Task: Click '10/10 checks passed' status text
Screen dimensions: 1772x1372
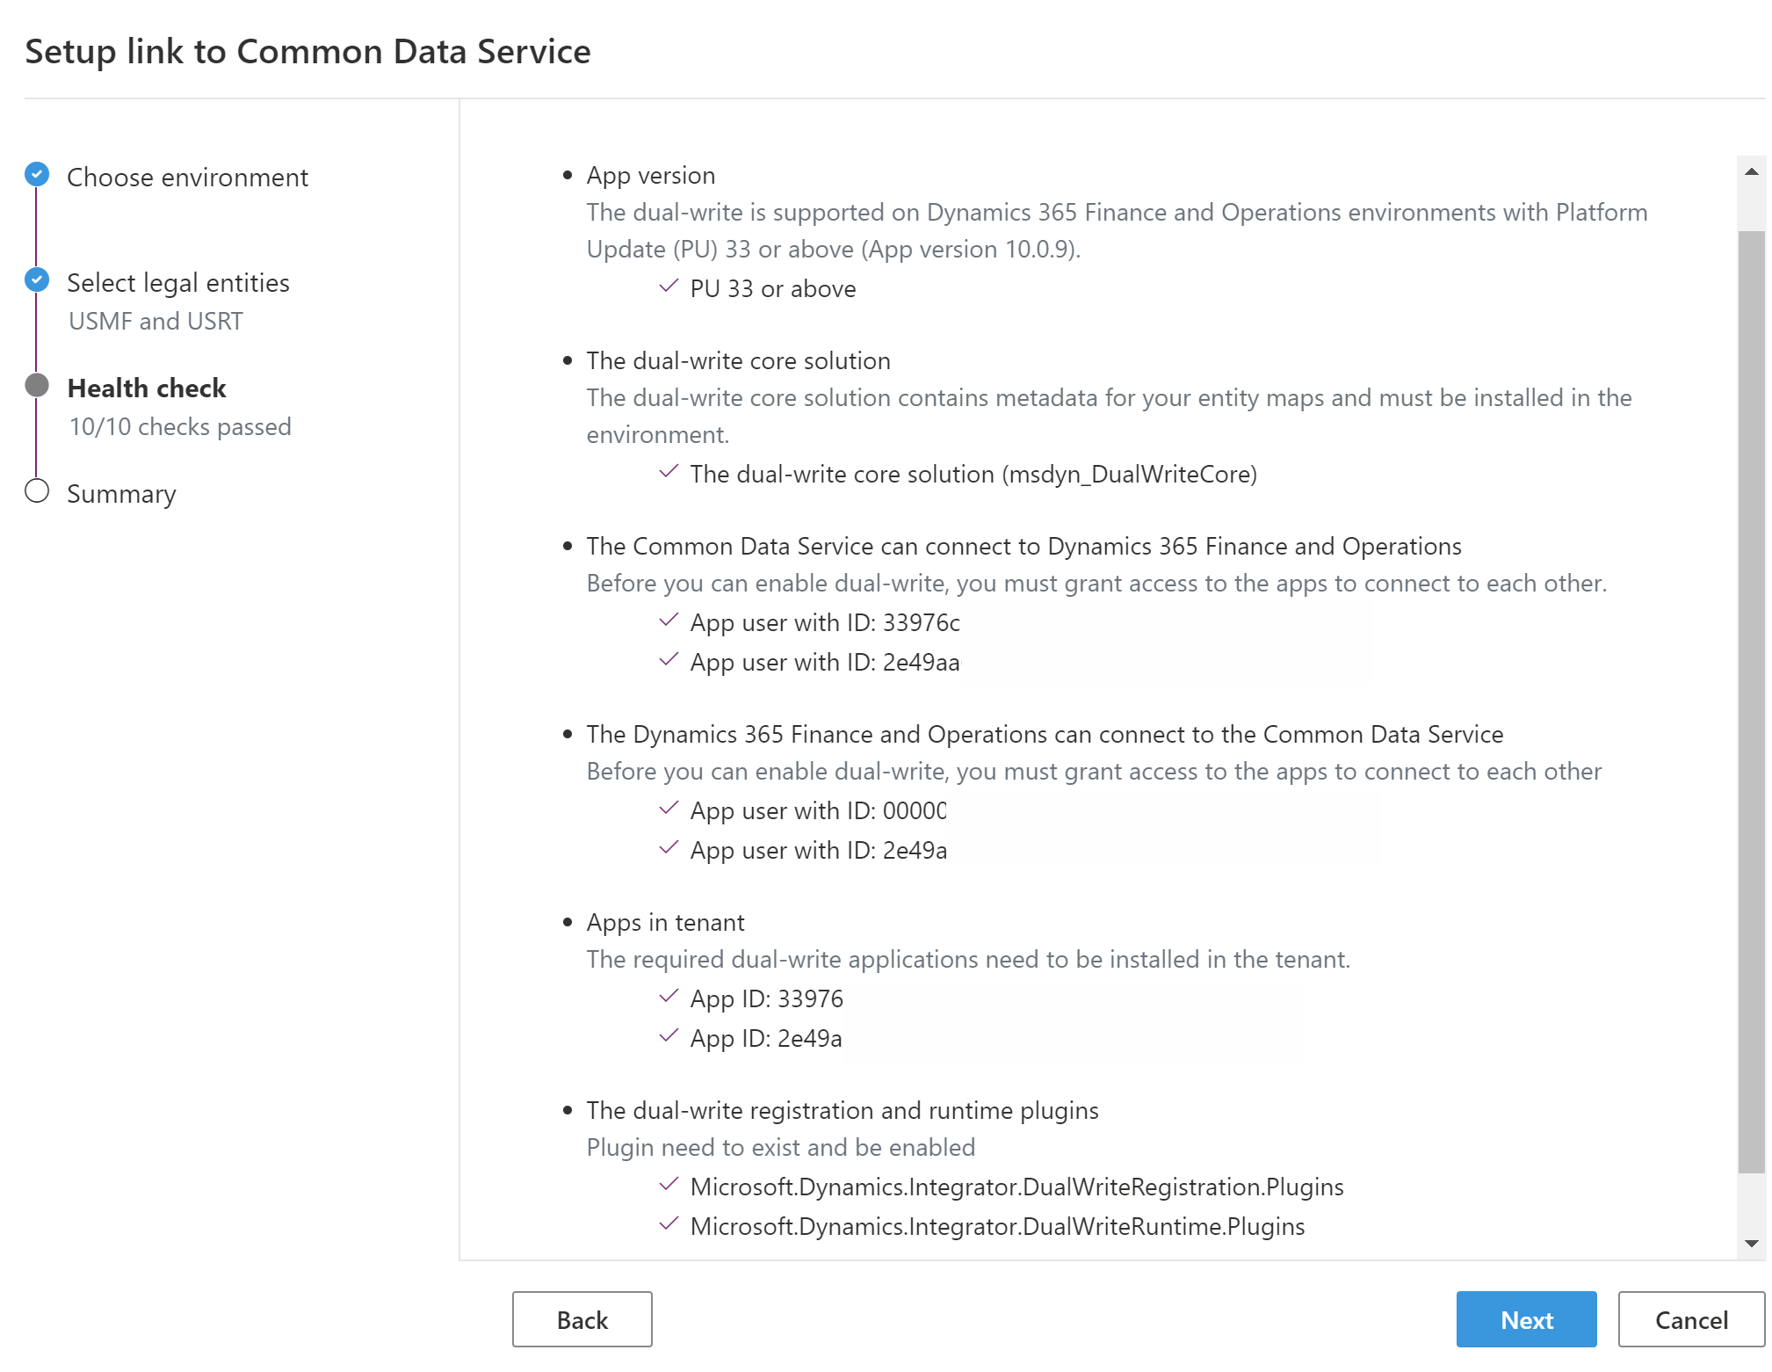Action: 179,427
